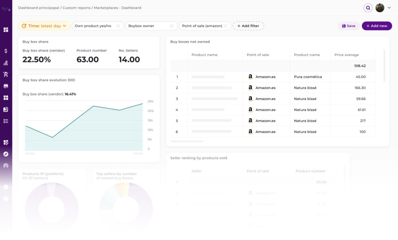Open the shopping cart sidebar icon
The image size is (398, 240).
[x=6, y=74]
